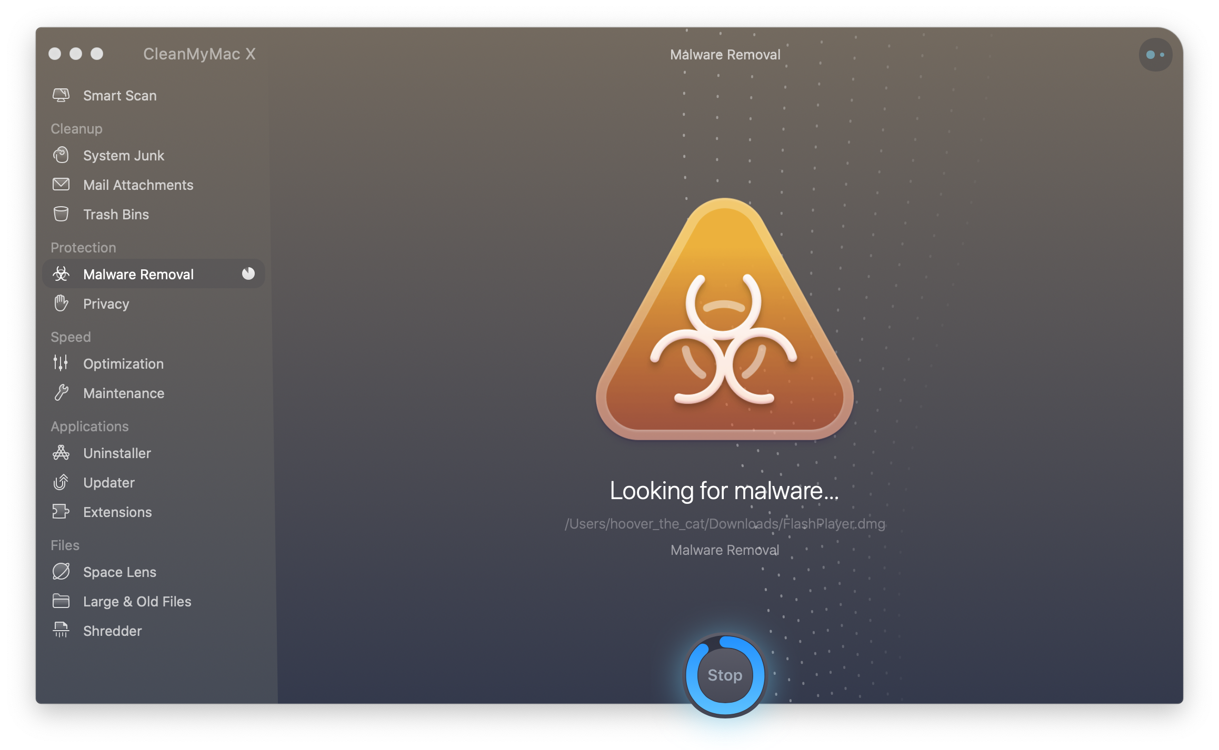The width and height of the screenshot is (1219, 750).
Task: Click the 'Looking for malware...' status text
Action: (724, 491)
